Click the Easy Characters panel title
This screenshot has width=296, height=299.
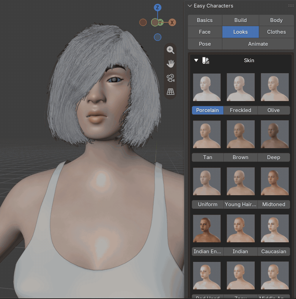click(x=213, y=6)
